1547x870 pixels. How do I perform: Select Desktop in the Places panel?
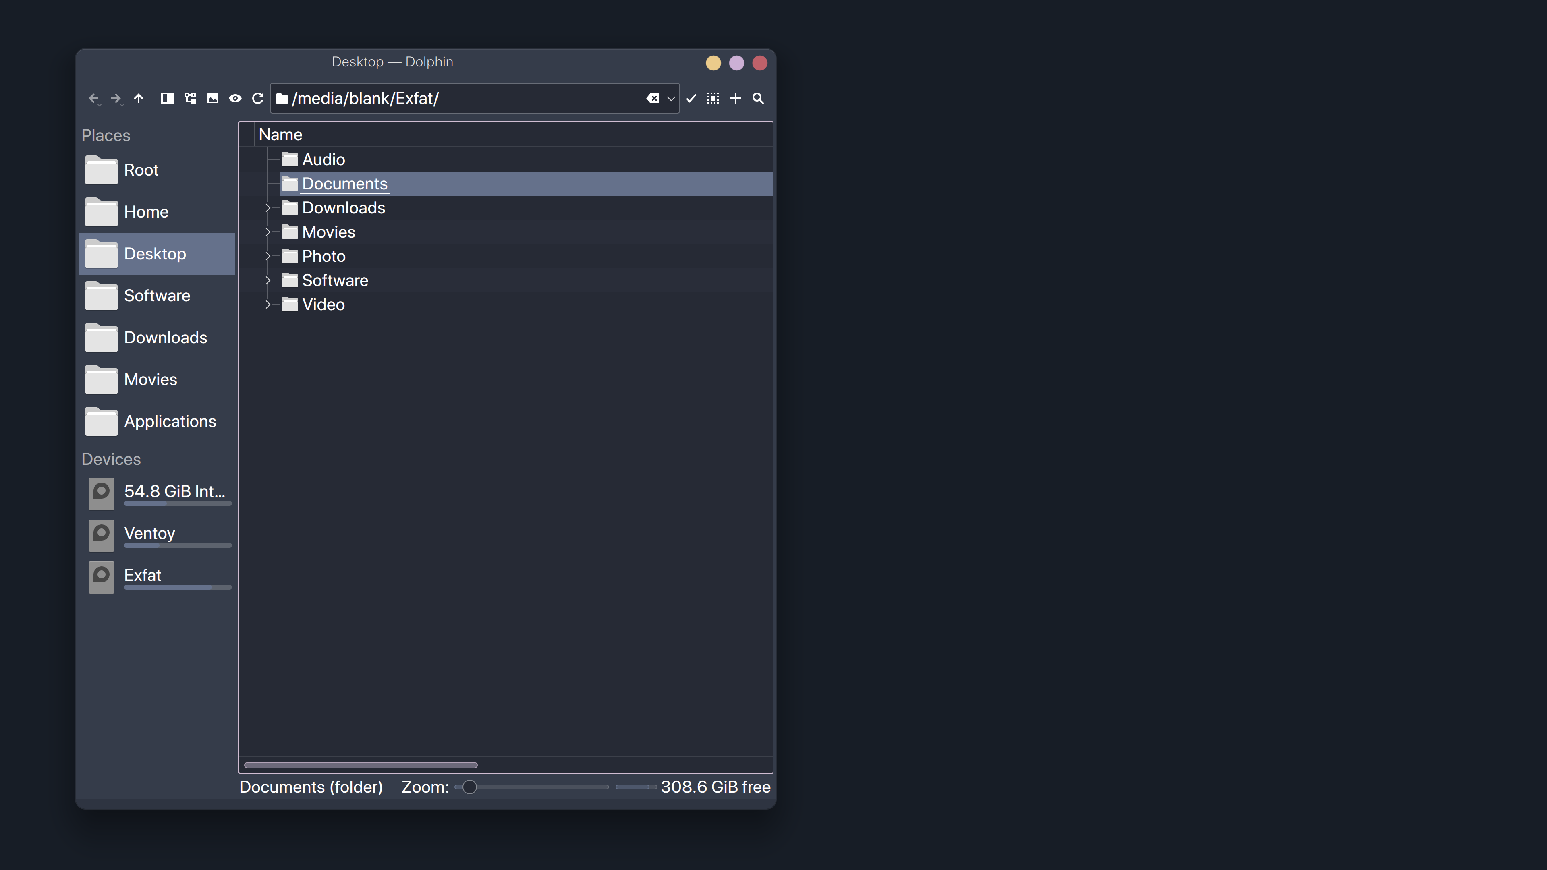tap(158, 254)
